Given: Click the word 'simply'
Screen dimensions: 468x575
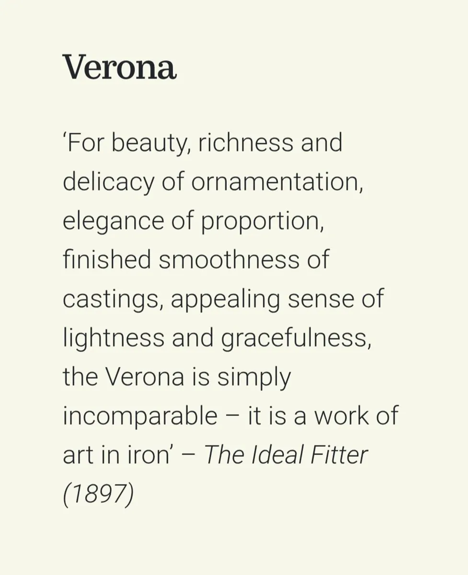Looking at the screenshot, I should [253, 378].
